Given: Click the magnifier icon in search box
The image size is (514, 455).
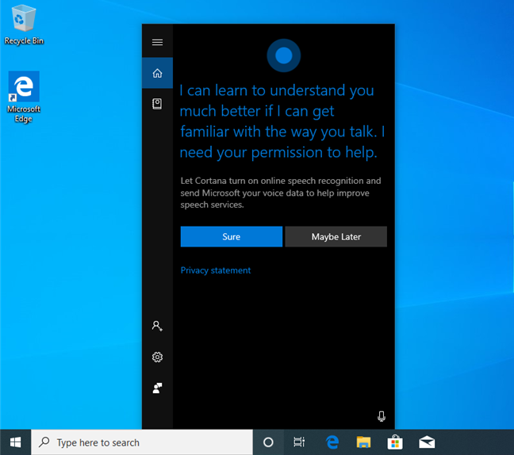Looking at the screenshot, I should (44, 442).
